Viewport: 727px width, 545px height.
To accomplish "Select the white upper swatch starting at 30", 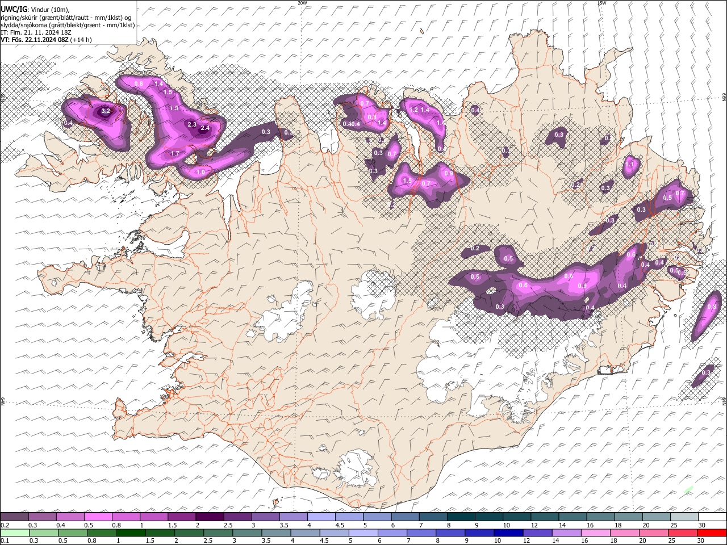I will [x=713, y=517].
